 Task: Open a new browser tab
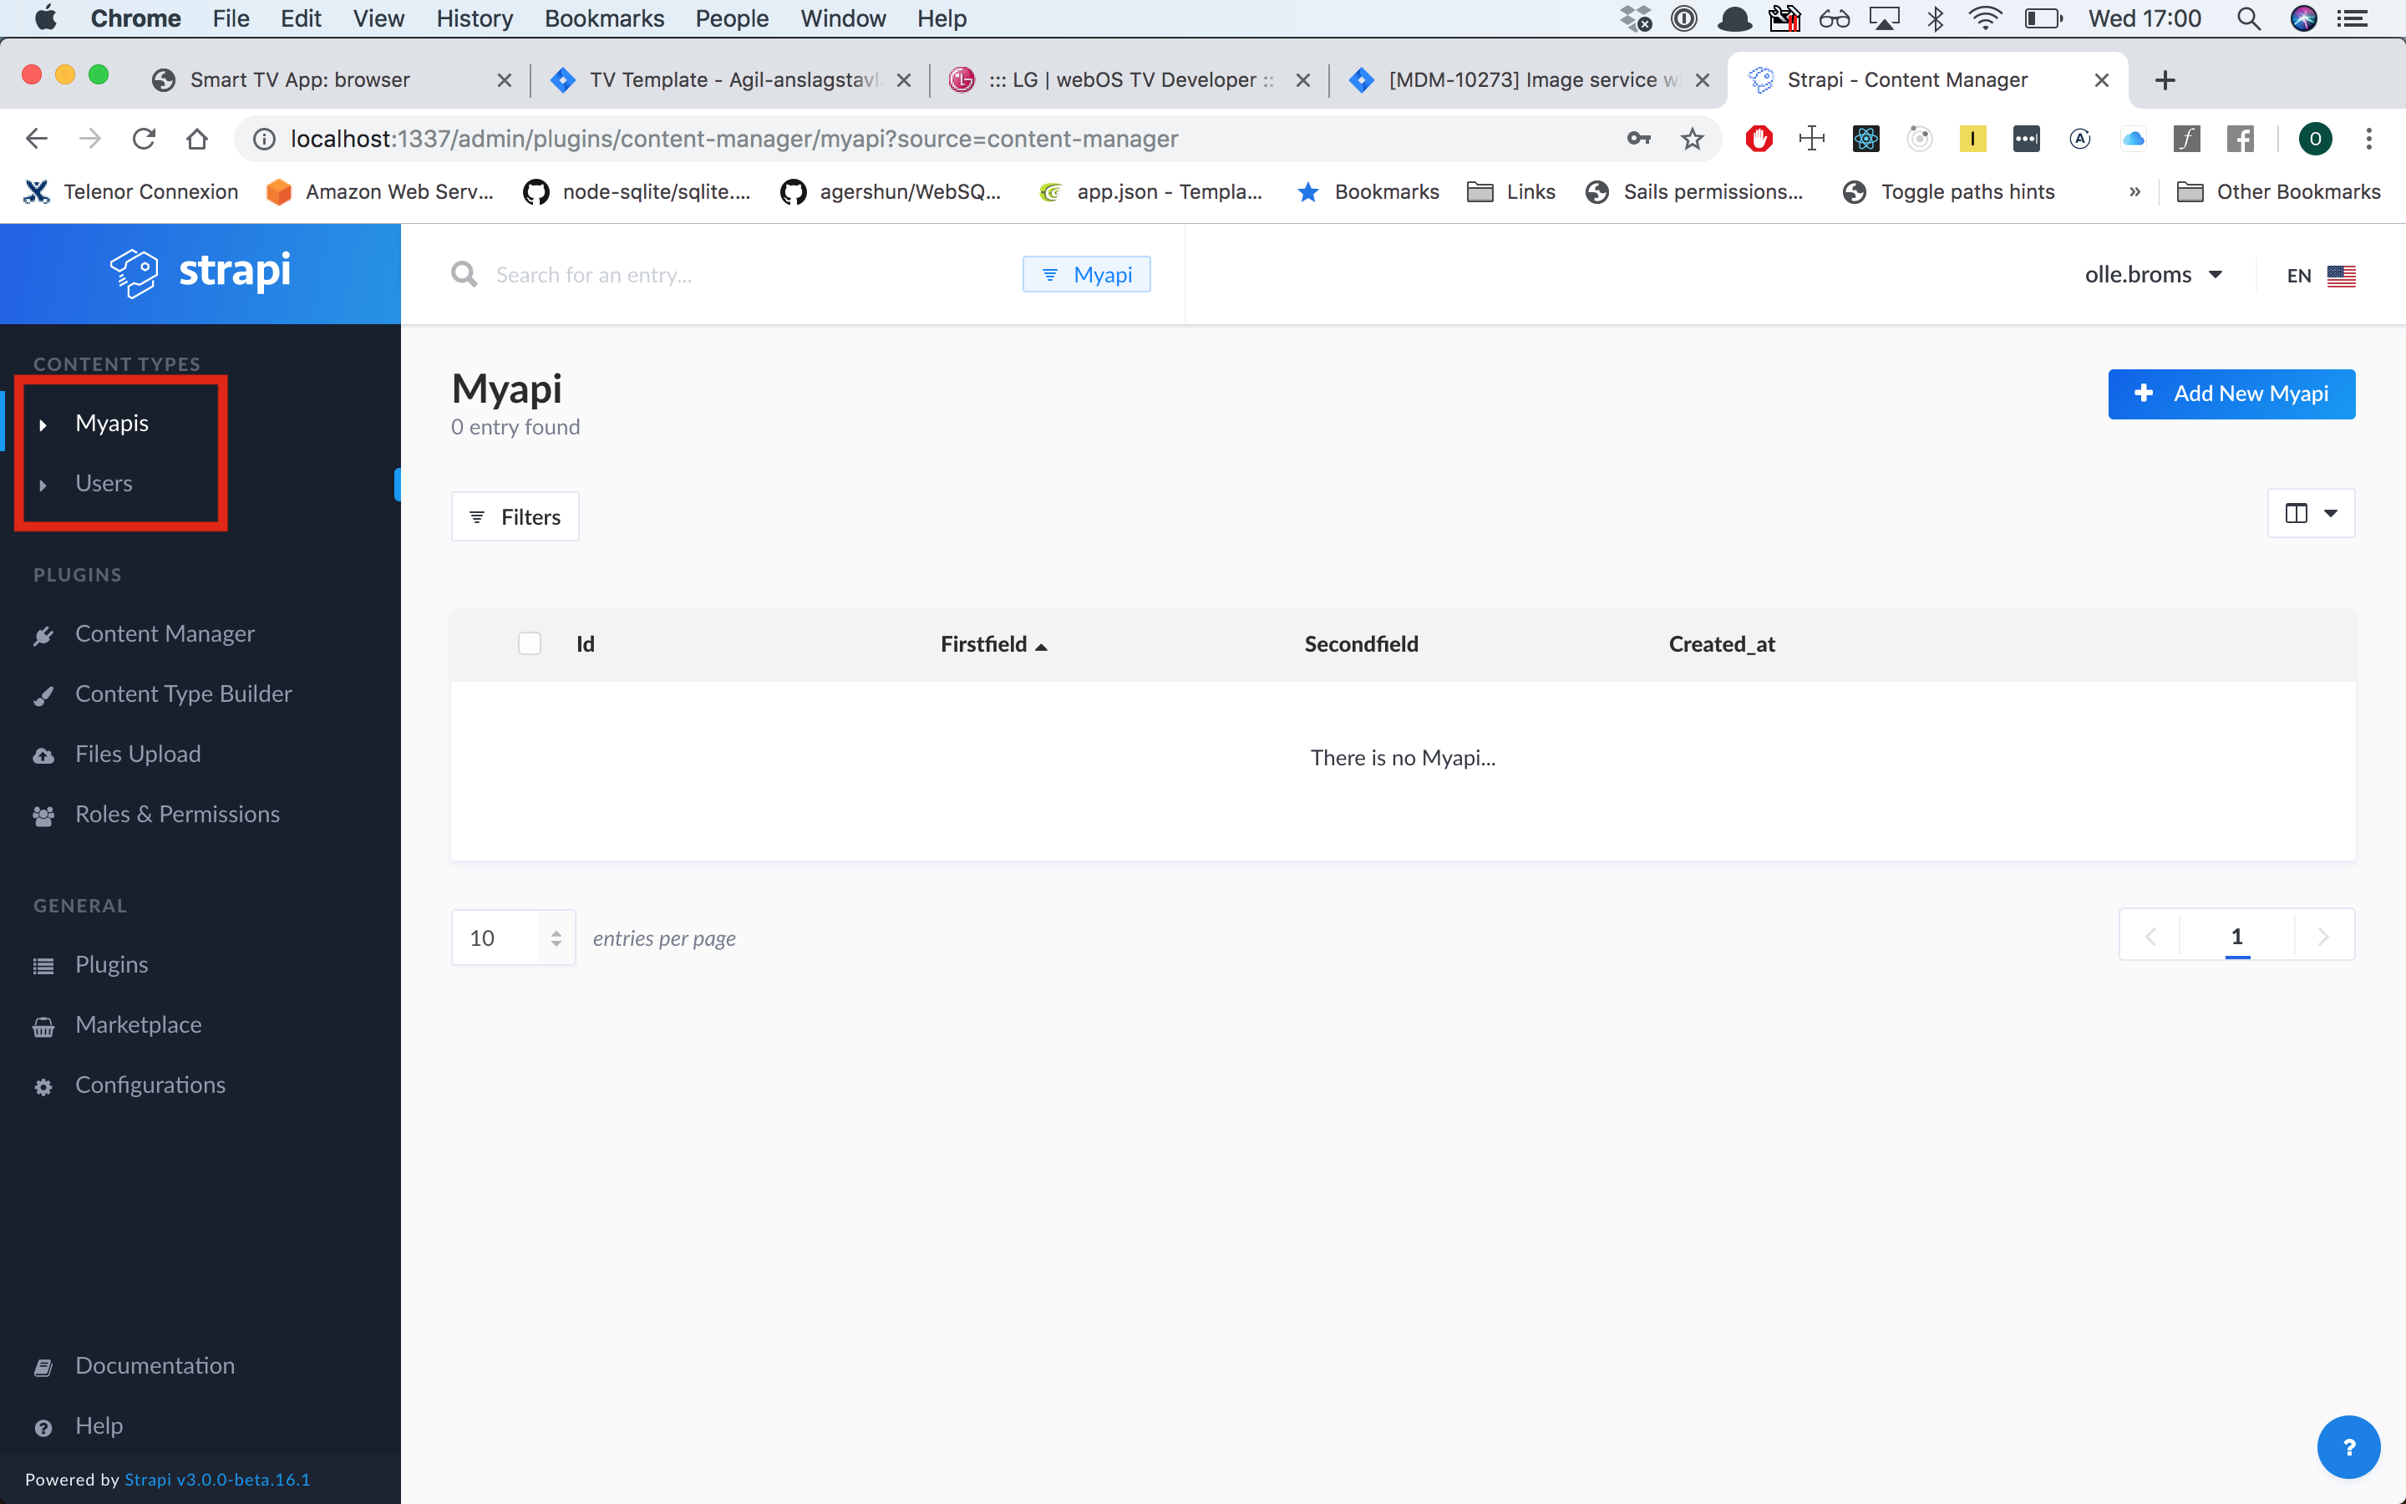point(2165,80)
